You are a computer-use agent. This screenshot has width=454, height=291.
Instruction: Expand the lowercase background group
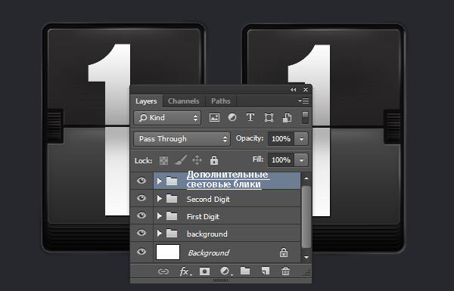(159, 233)
